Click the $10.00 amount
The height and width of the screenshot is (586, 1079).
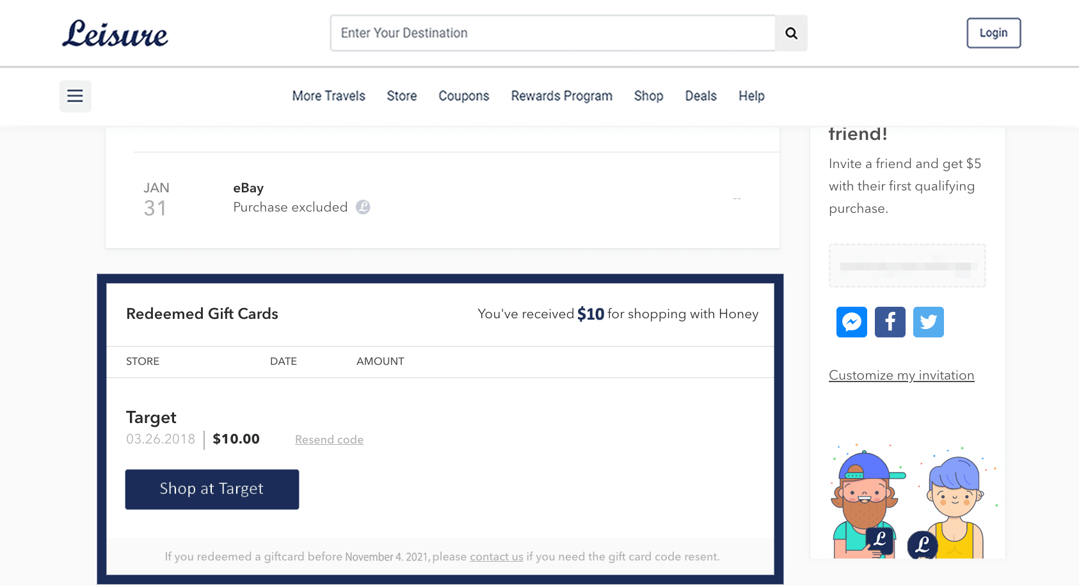tap(236, 439)
